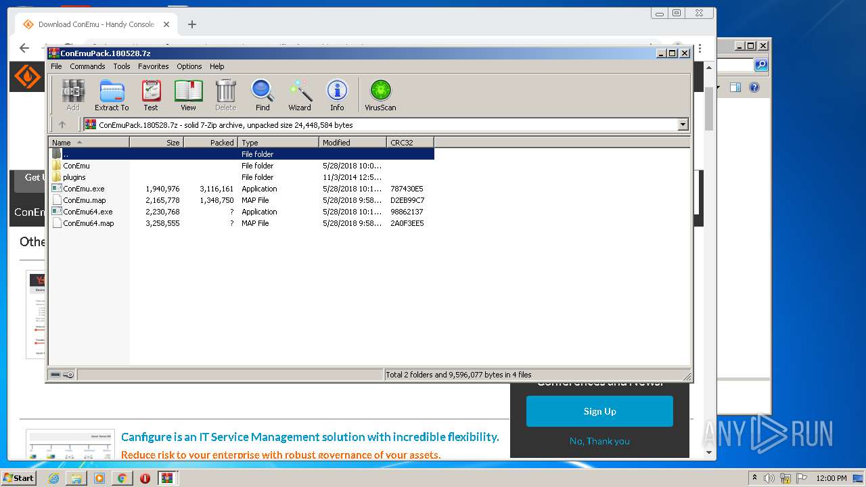Sort by Packed column header

pyautogui.click(x=210, y=142)
